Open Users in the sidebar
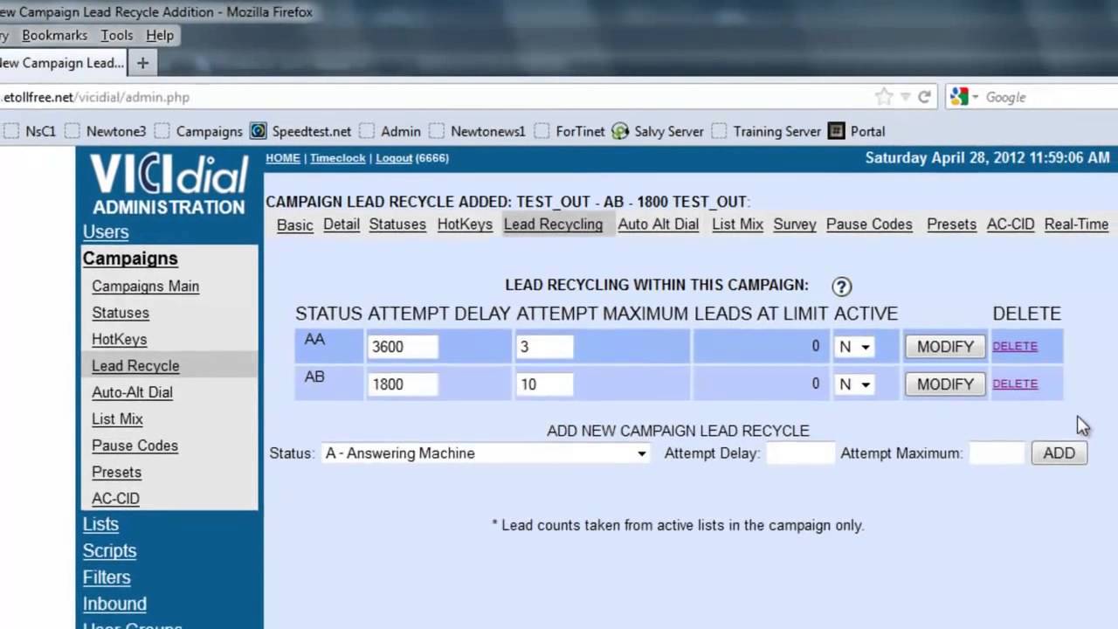 (106, 232)
